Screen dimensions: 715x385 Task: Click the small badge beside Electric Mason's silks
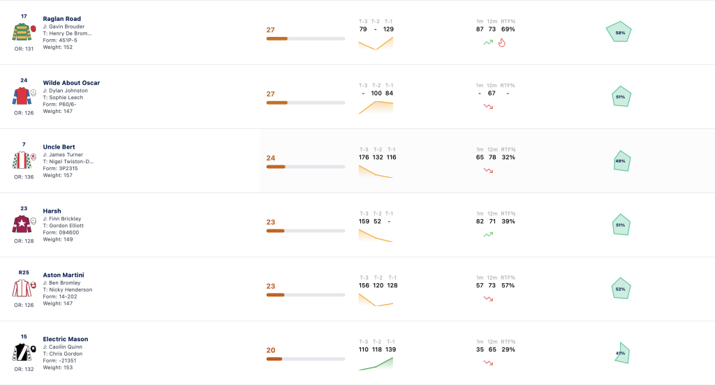pos(34,349)
